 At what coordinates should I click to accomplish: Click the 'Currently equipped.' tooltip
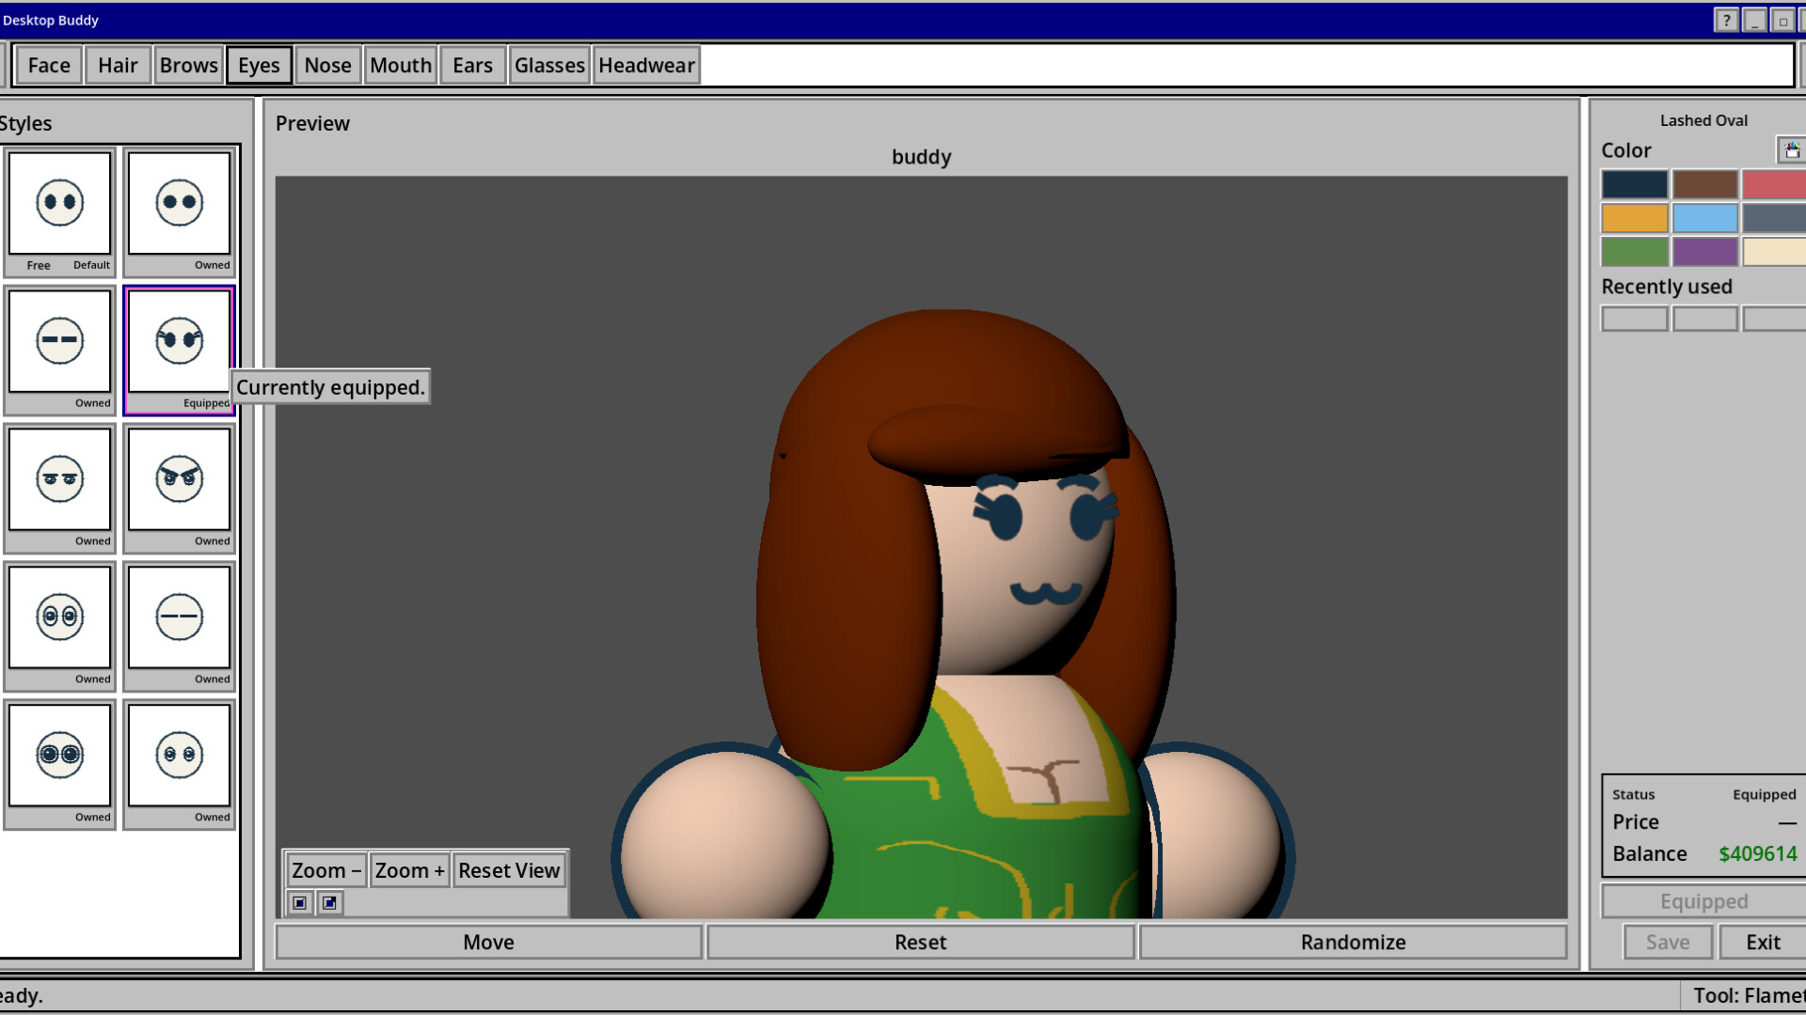tap(330, 387)
